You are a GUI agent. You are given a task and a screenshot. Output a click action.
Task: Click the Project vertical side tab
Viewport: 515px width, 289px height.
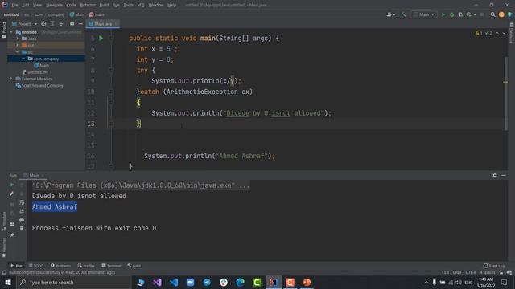point(4,31)
